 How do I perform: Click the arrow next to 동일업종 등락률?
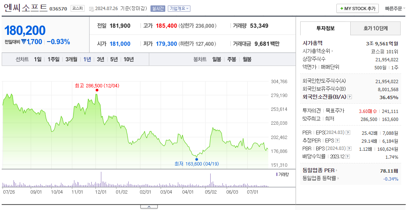pyautogui.click(x=338, y=178)
